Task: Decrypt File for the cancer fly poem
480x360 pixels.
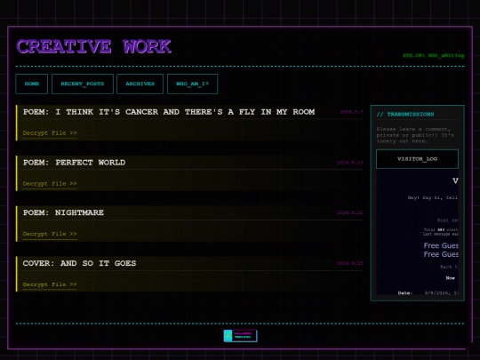Action: (x=50, y=133)
